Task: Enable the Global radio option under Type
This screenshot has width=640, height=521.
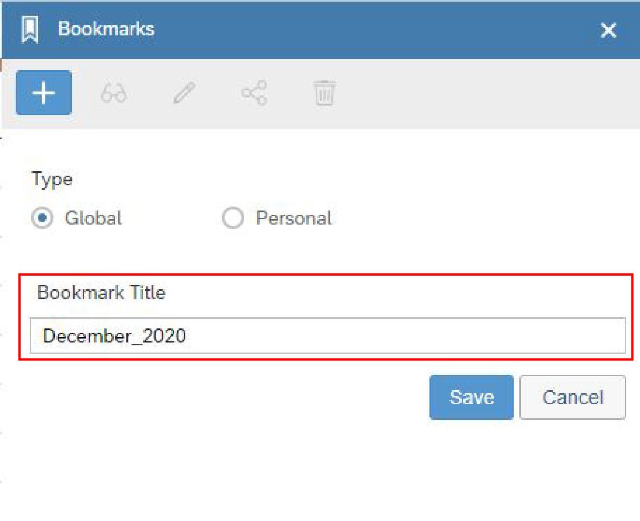Action: point(42,218)
